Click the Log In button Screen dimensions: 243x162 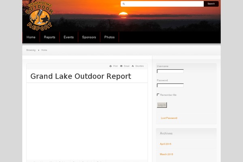[x=162, y=105]
